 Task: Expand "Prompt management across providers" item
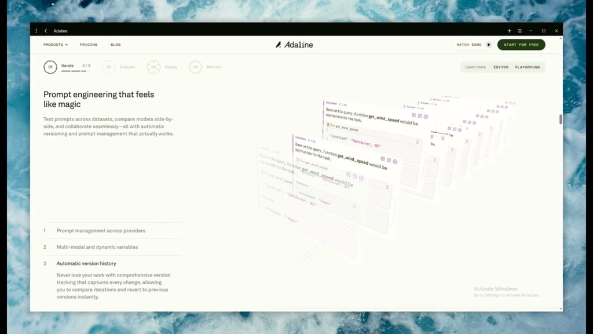(x=100, y=230)
